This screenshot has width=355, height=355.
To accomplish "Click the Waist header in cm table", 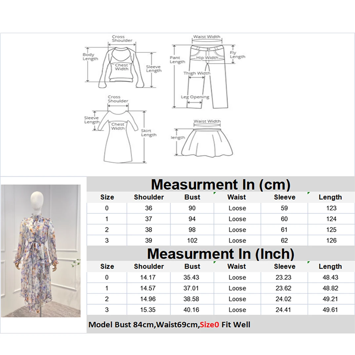I will [x=237, y=197].
